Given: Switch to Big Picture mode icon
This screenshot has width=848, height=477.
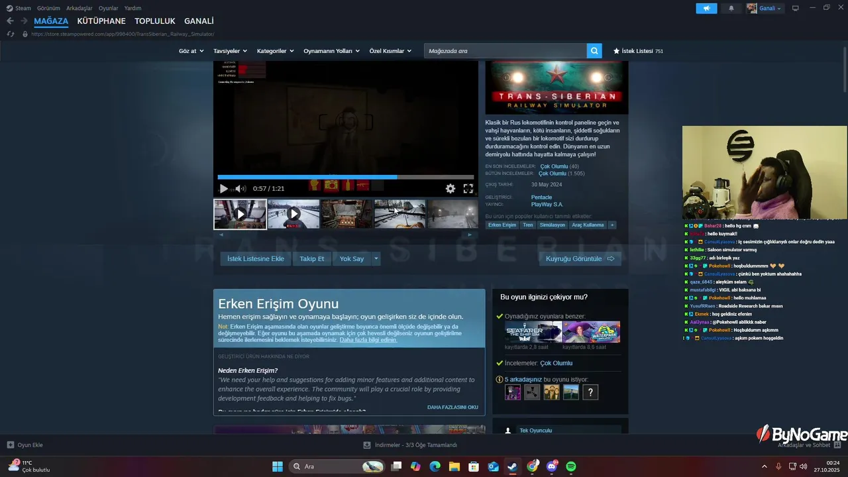Looking at the screenshot, I should pyautogui.click(x=795, y=8).
